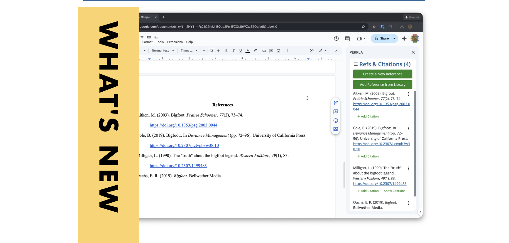Viewport: 509px width, 243px height.
Task: Choose text color with the A swatch
Action: click(x=248, y=51)
